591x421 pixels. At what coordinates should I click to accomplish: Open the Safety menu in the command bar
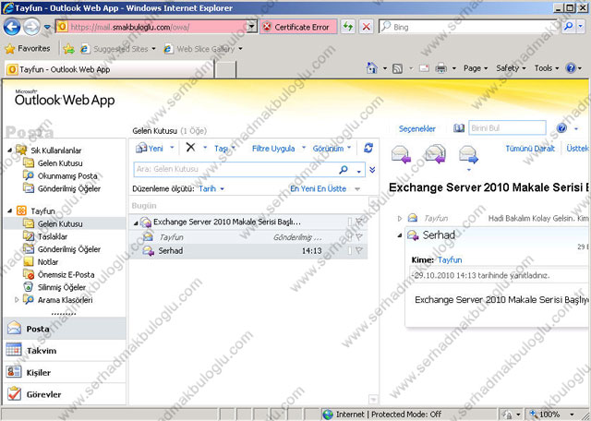point(511,68)
